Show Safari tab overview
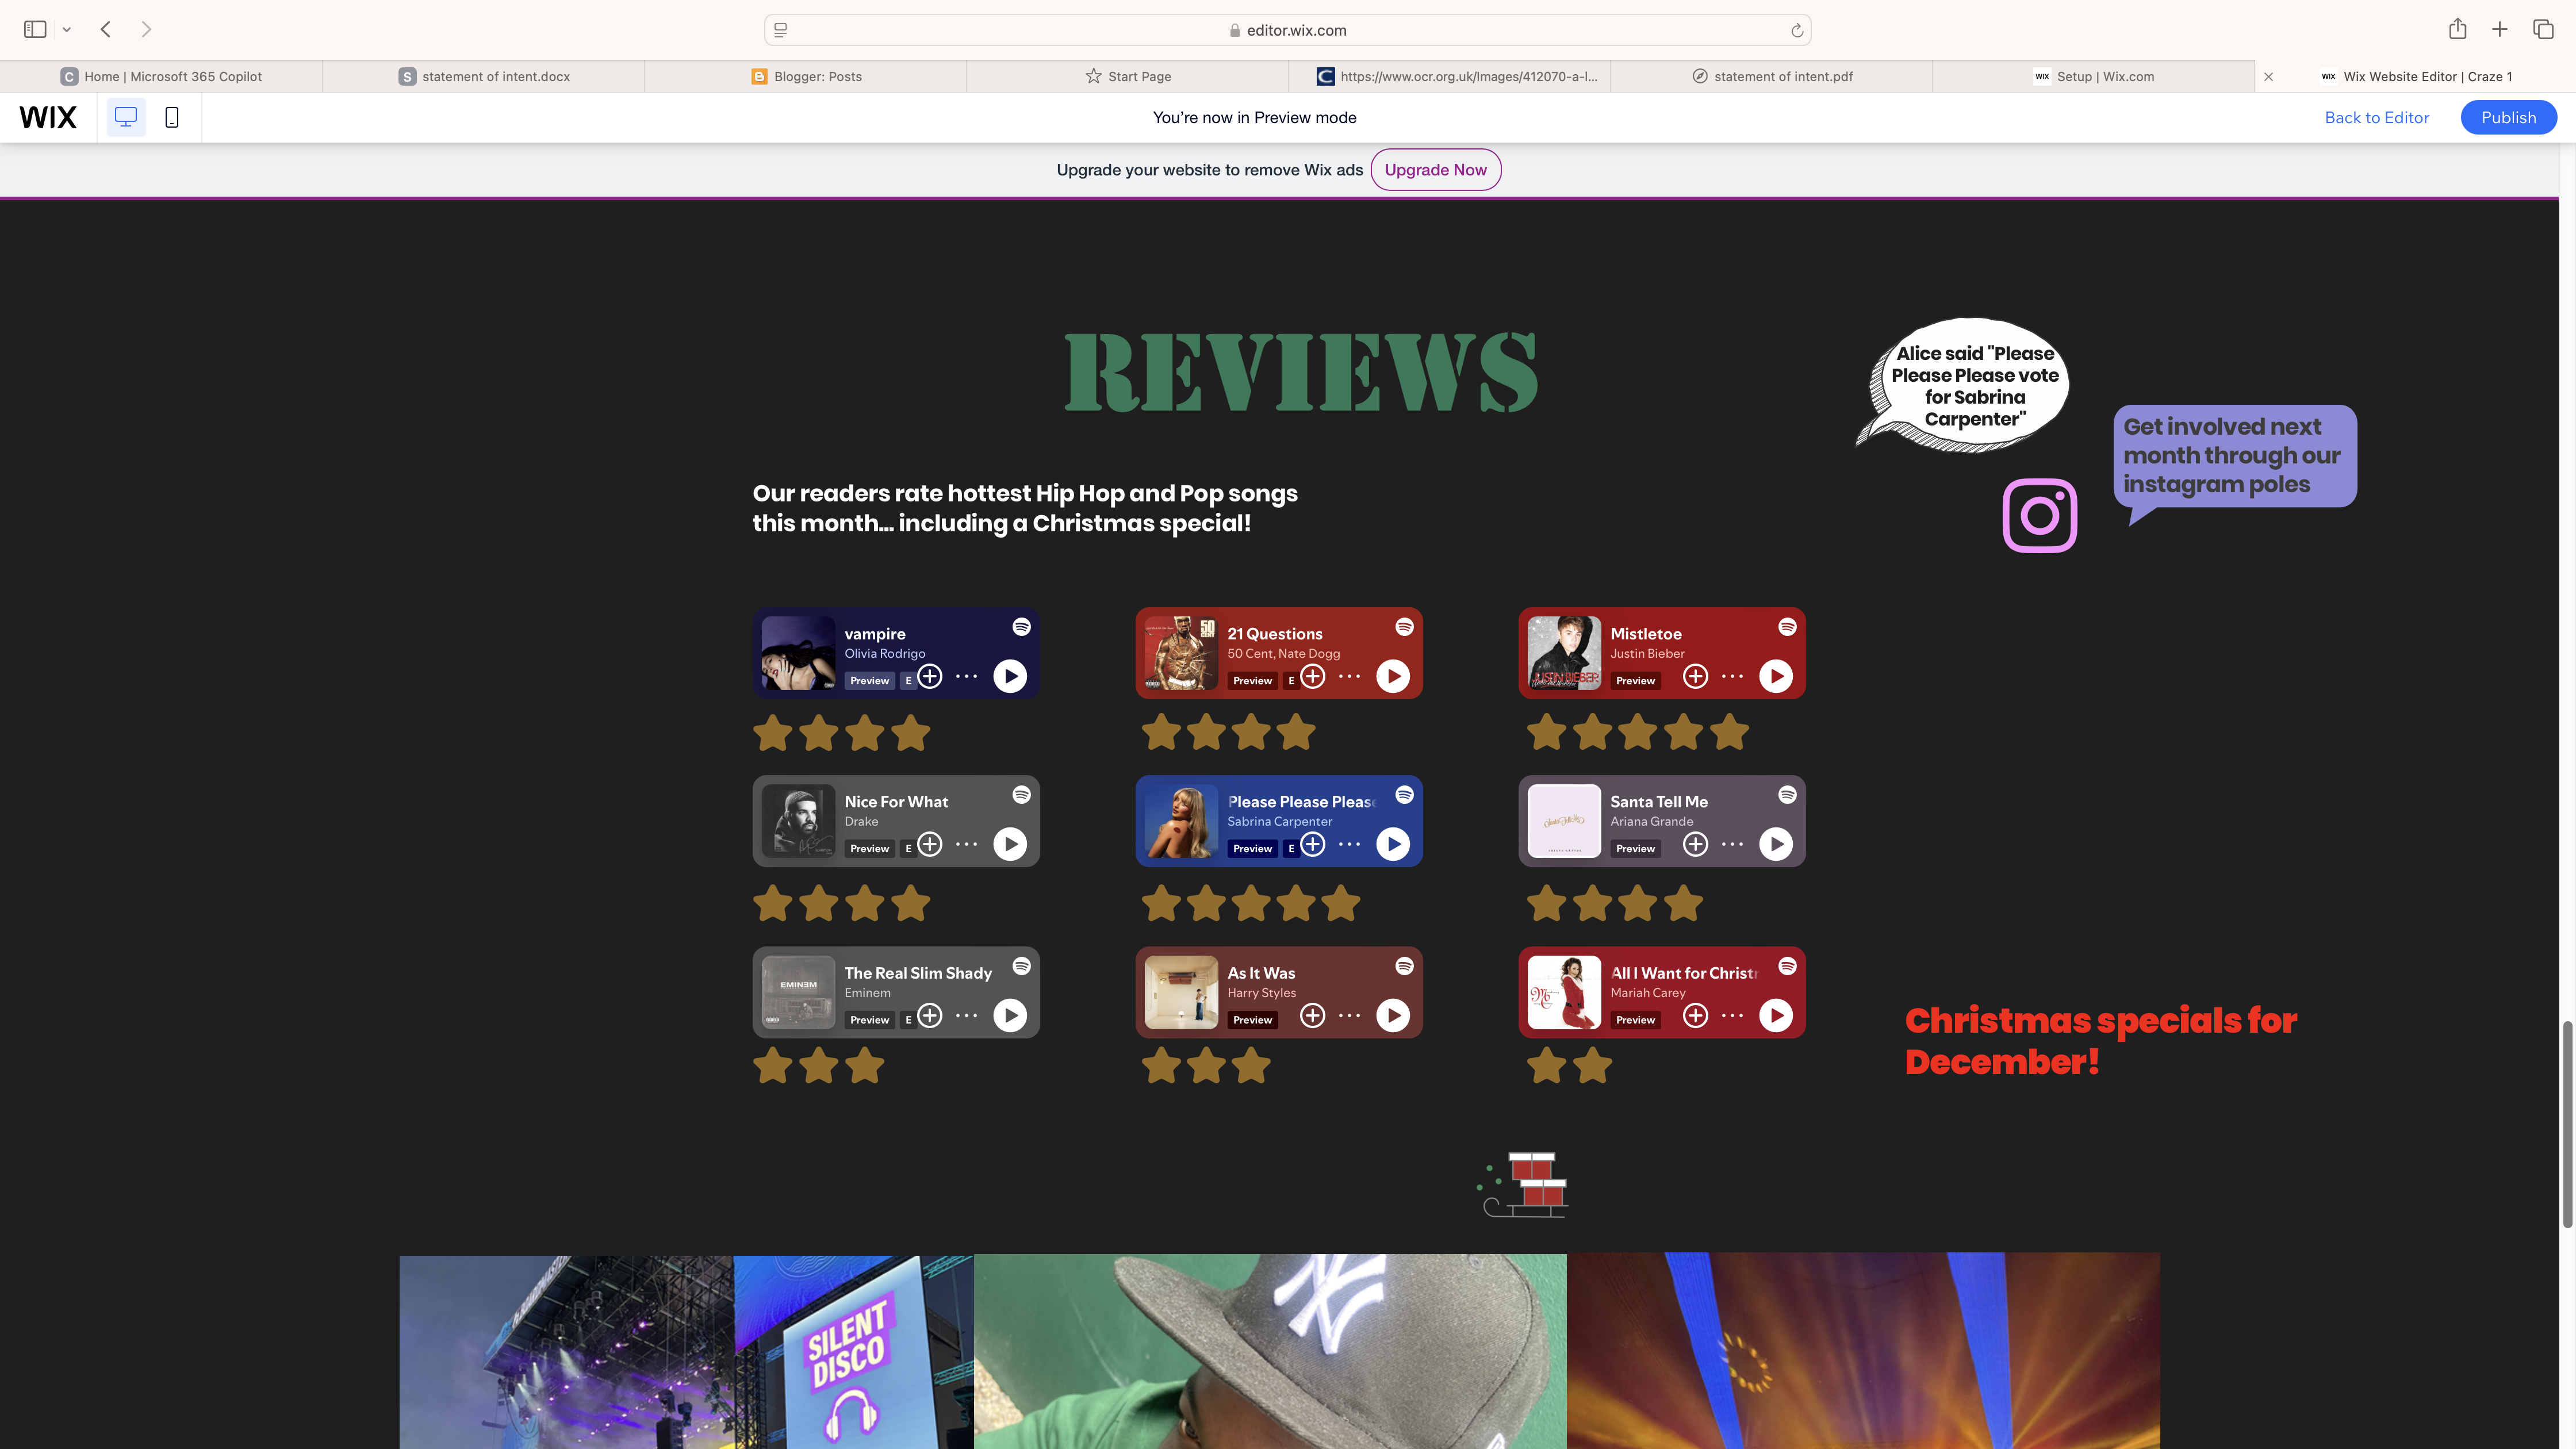The height and width of the screenshot is (1449, 2576). (x=2543, y=29)
